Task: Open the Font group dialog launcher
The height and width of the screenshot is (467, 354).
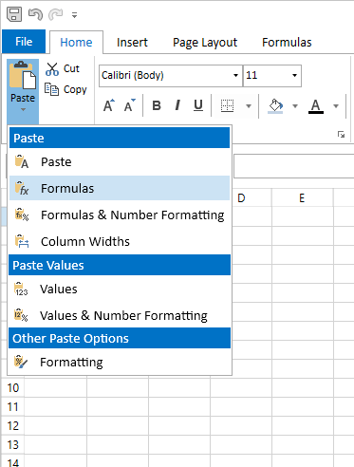Action: point(341,135)
